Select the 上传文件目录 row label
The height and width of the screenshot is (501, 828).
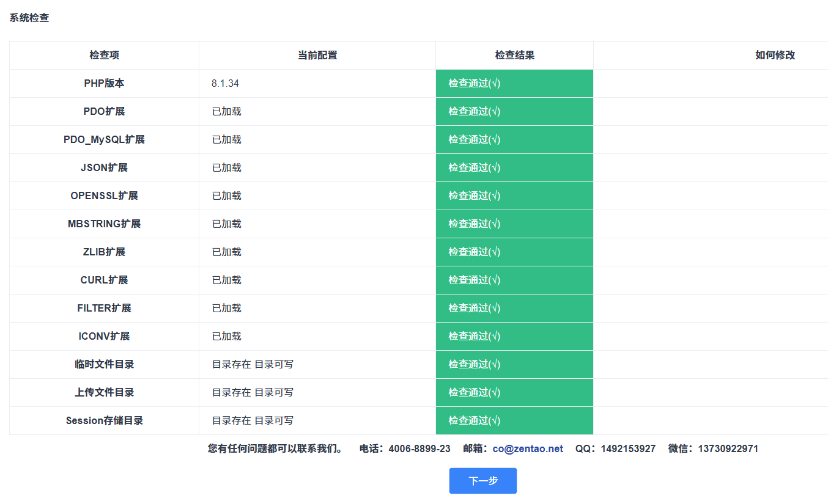tap(104, 392)
